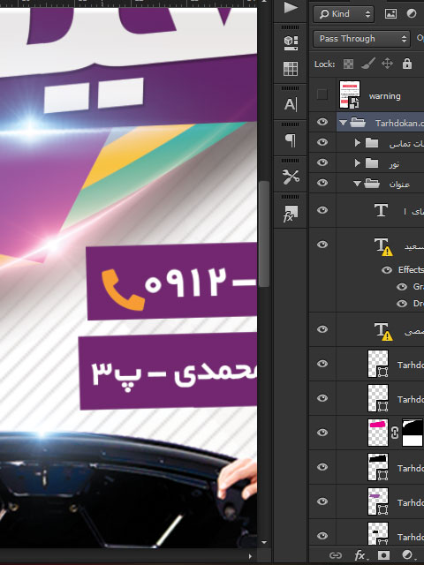424x565 pixels.
Task: Select black-and-white layer mask thumbnail
Action: [413, 433]
